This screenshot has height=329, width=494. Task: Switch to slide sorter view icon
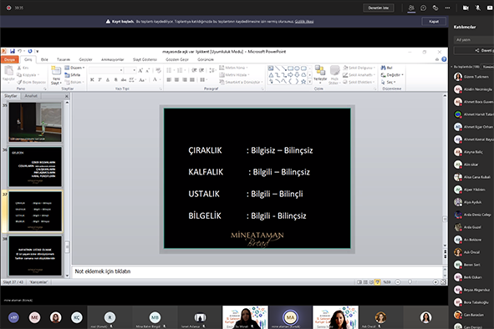(365, 282)
